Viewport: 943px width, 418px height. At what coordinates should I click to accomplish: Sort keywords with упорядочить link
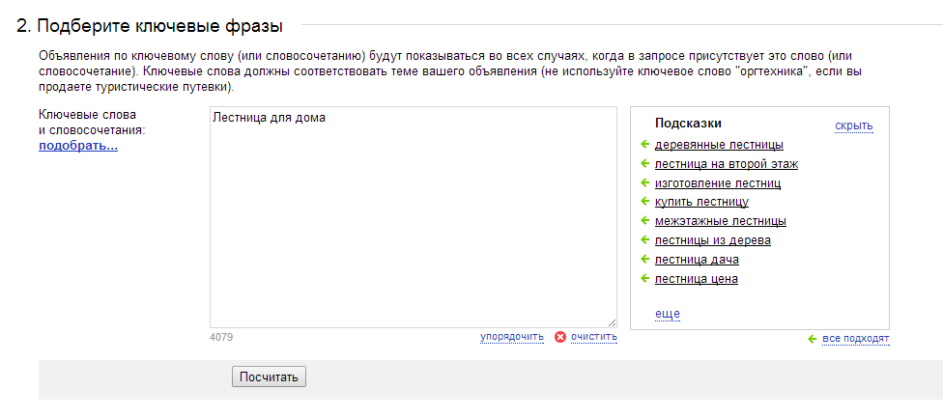click(512, 337)
